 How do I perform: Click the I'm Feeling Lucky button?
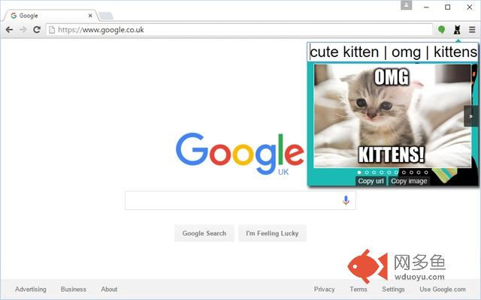tap(272, 233)
